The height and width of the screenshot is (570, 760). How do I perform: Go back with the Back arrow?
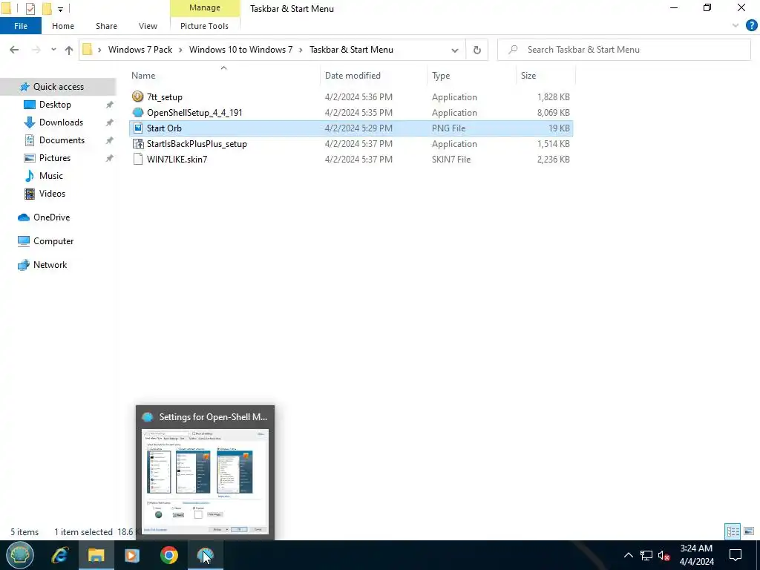[x=14, y=50]
